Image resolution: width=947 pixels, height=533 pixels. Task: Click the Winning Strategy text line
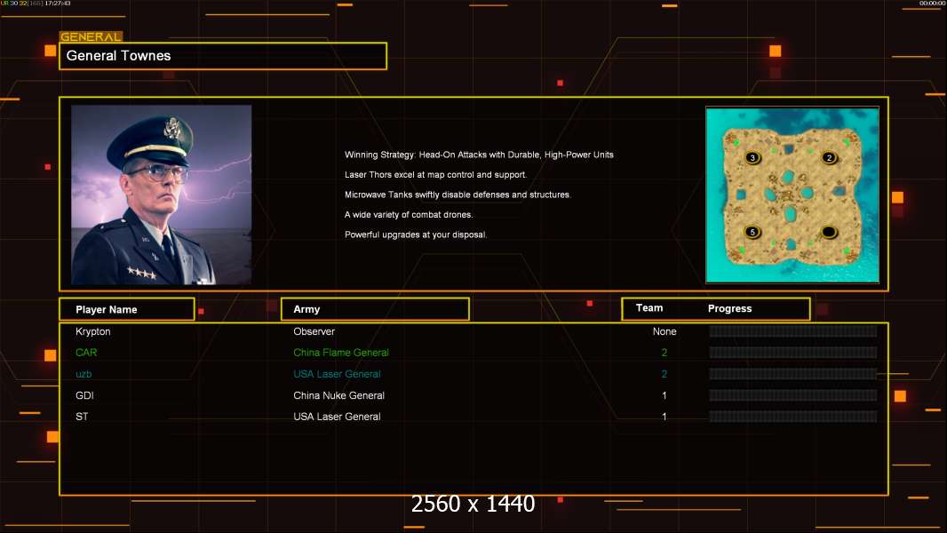(479, 155)
